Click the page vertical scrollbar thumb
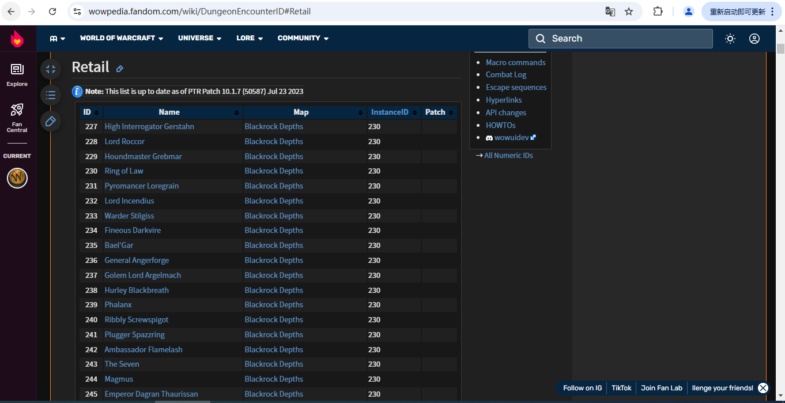Screen dimensions: 785x403 [x=780, y=48]
